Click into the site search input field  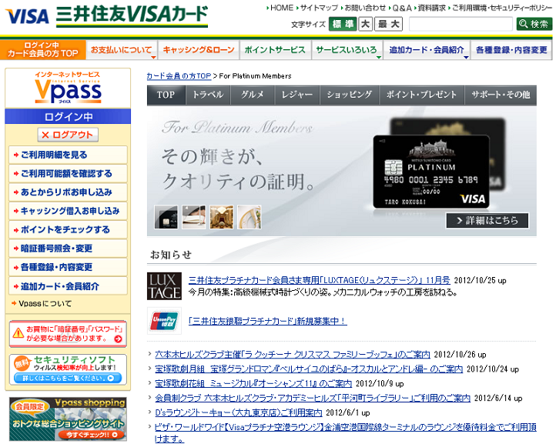point(461,24)
